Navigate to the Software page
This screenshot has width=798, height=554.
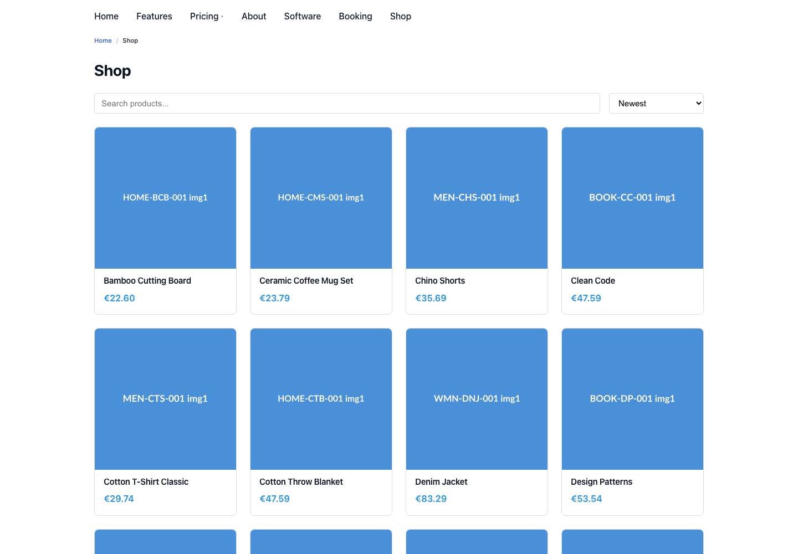303,16
